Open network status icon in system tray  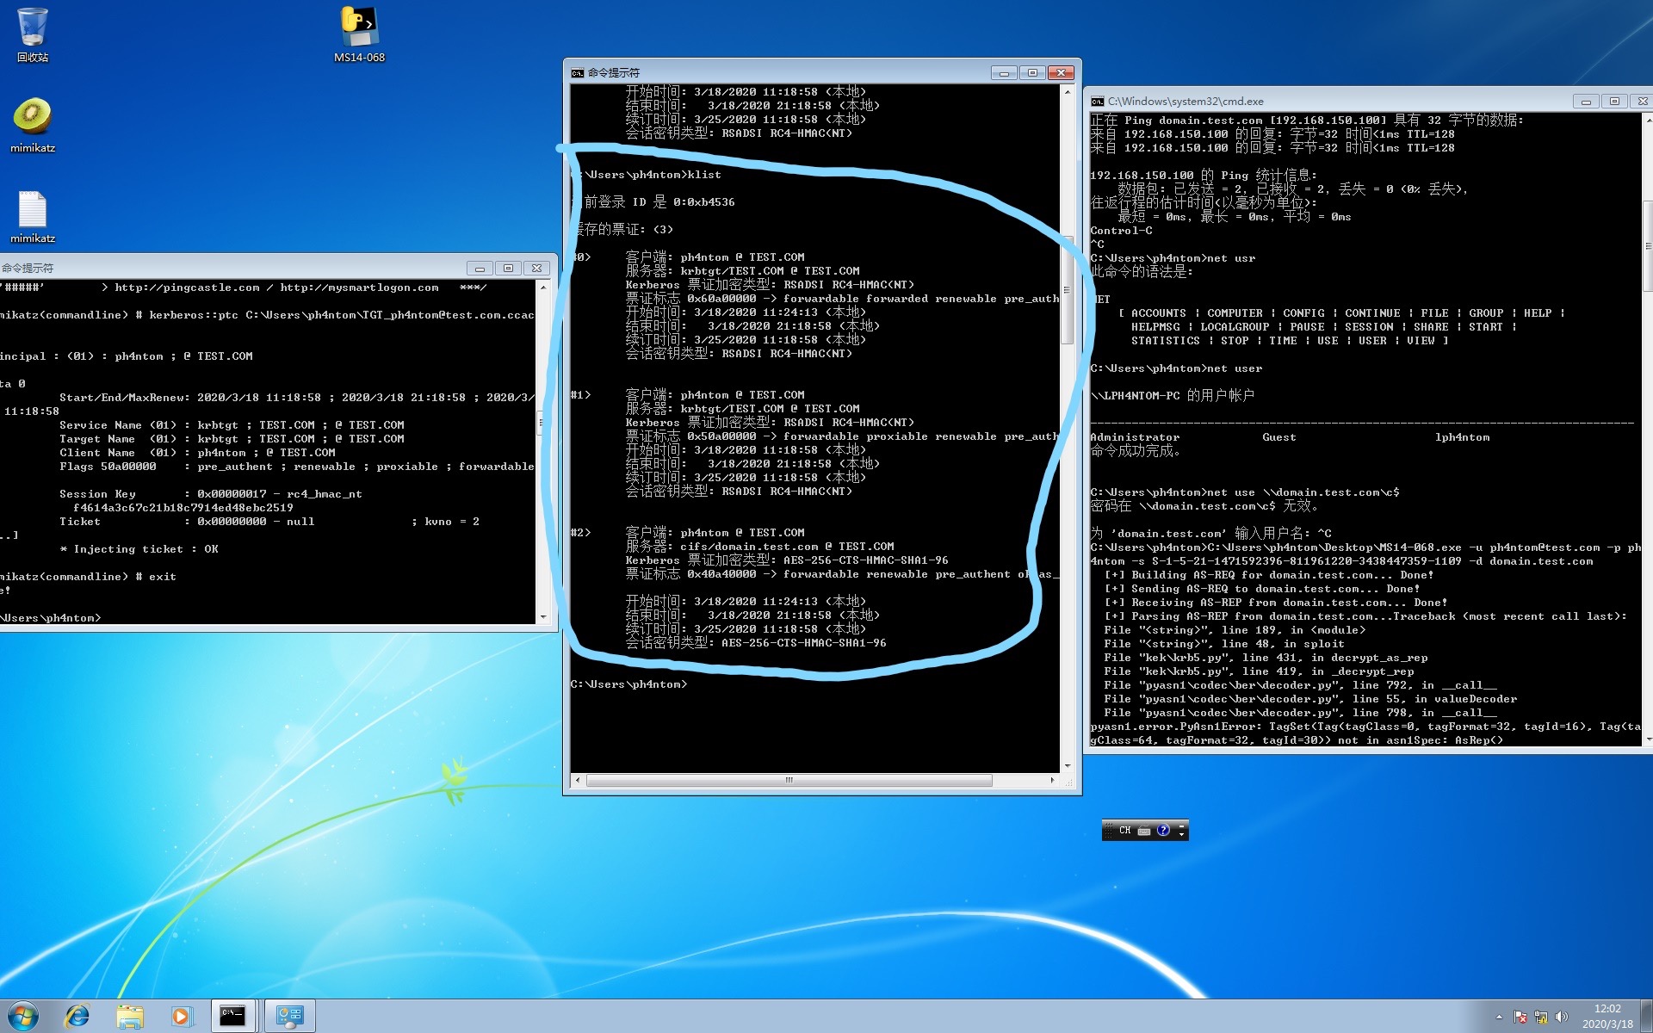1541,1017
